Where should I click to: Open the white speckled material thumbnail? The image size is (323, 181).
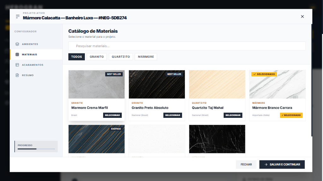(x=157, y=139)
